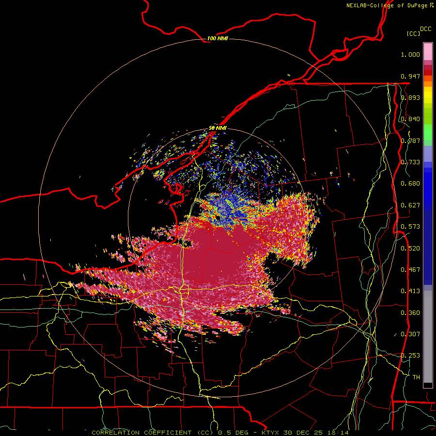Screen dimensions: 436x436
Task: Click the 0.787 color scale value
Action: coord(410,140)
